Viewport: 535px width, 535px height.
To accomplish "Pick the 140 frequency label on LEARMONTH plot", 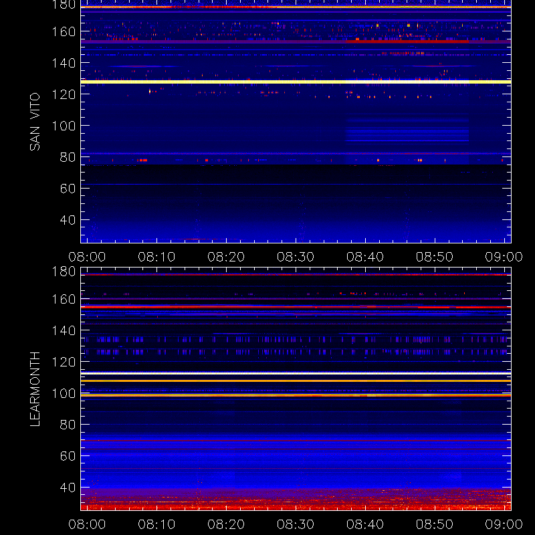I will coord(64,330).
